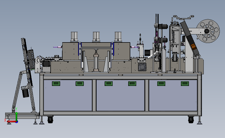Select the leveling foot at the frame's far right
The image size is (225, 138).
click(x=200, y=120)
